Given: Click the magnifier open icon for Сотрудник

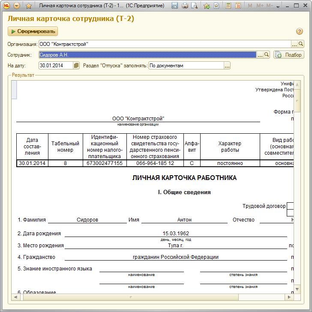Looking at the screenshot, I should (x=267, y=54).
